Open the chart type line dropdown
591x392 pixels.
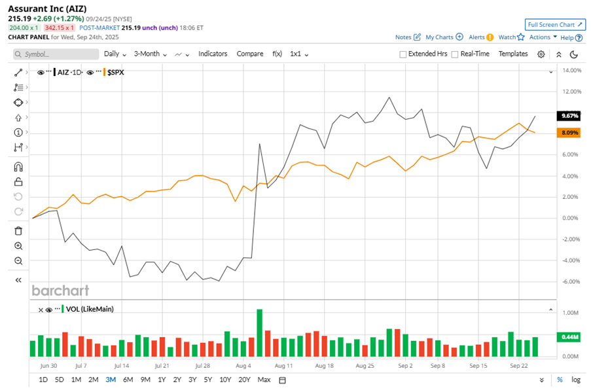tap(182, 54)
